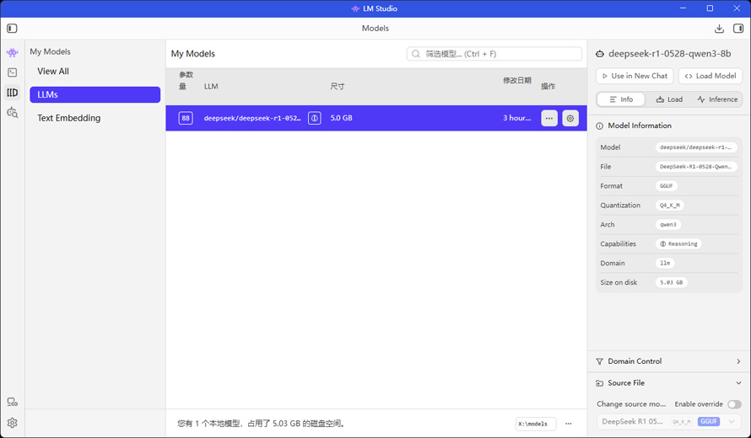Toggle the right sidebar panel icon
This screenshot has height=438, width=751.
[738, 29]
